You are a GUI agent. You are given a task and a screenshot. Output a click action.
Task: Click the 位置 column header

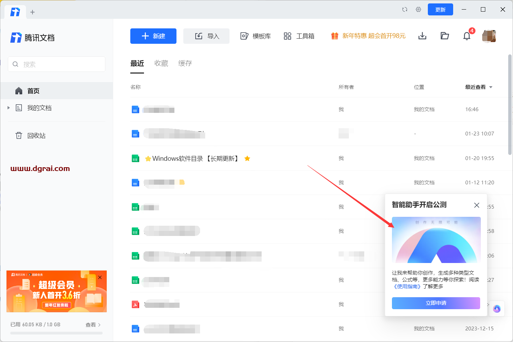click(x=419, y=87)
